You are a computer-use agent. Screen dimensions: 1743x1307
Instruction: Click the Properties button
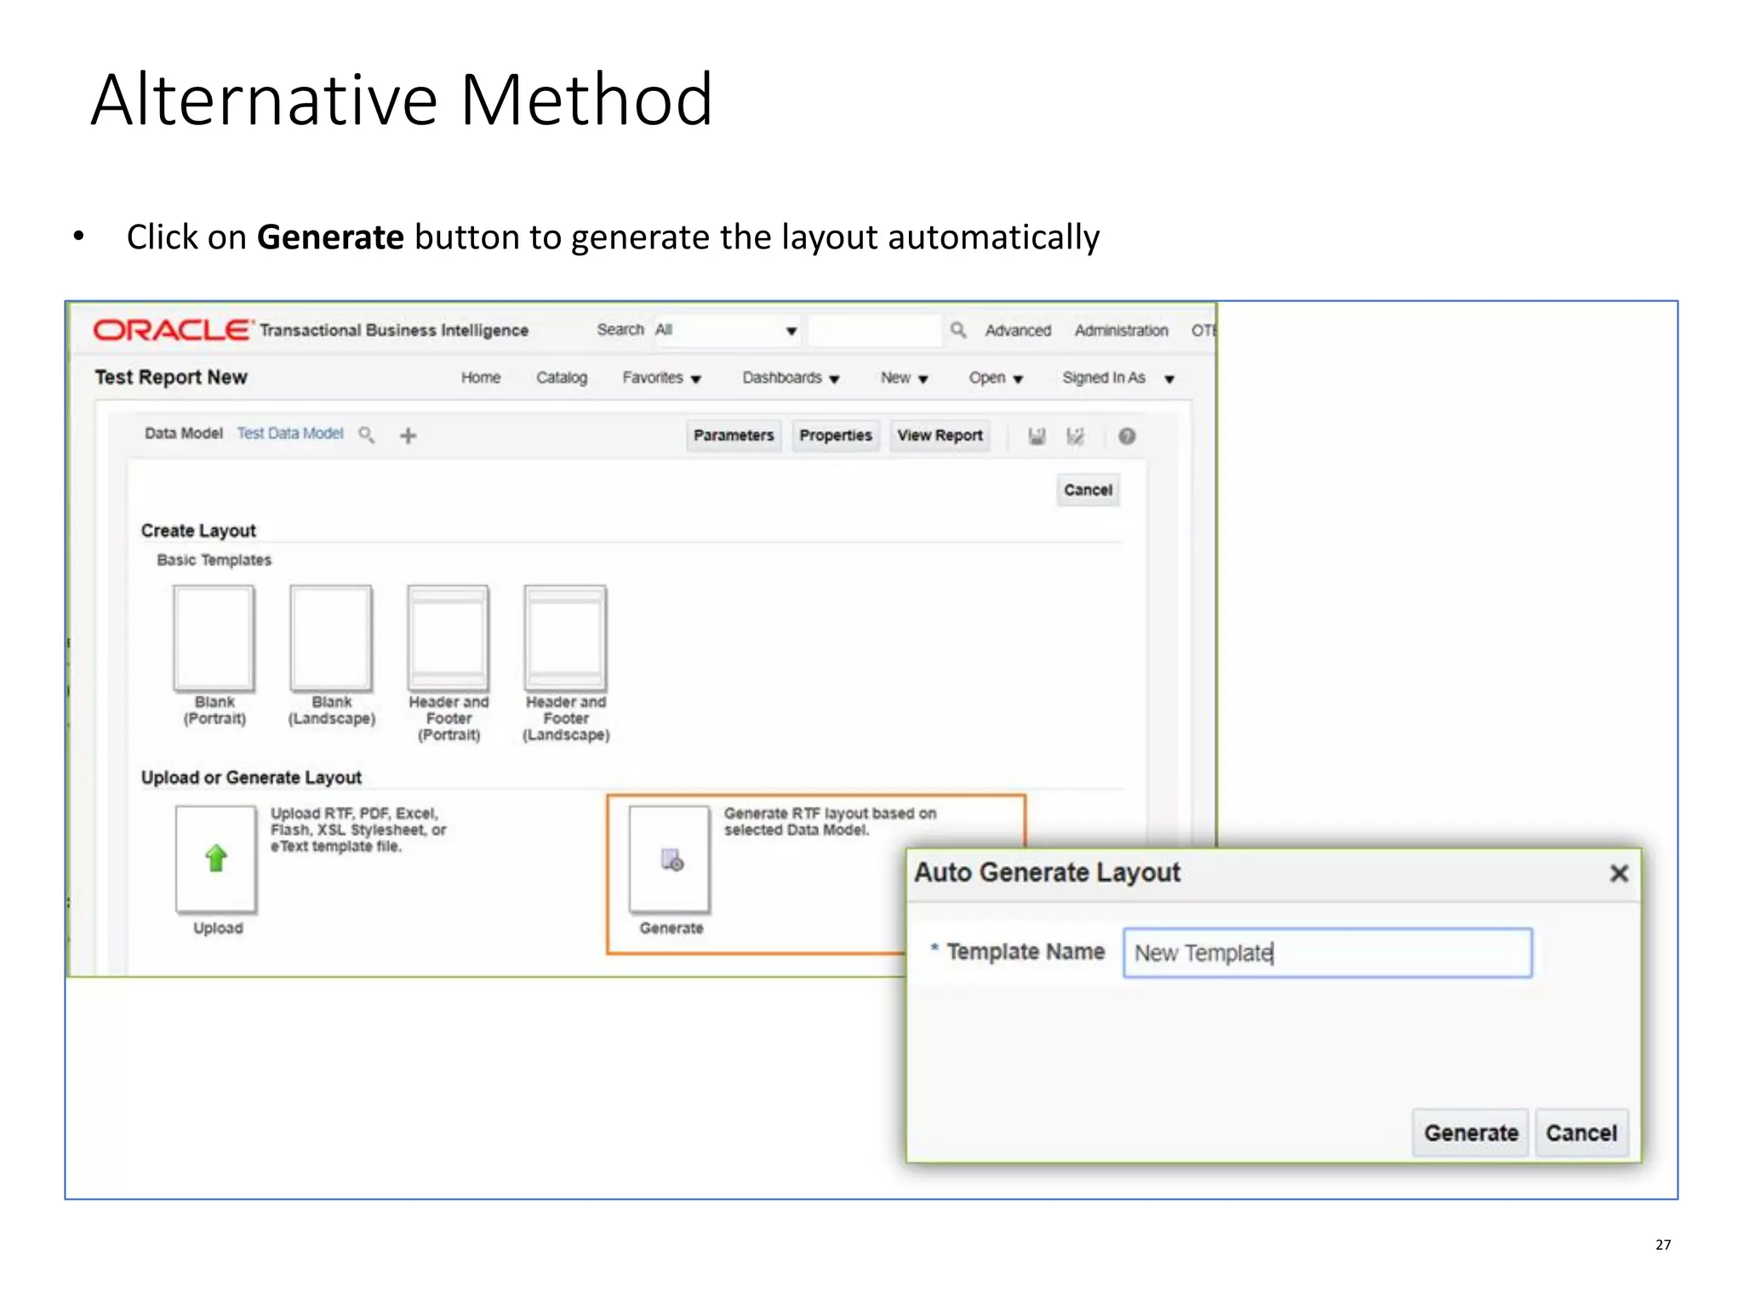point(836,436)
